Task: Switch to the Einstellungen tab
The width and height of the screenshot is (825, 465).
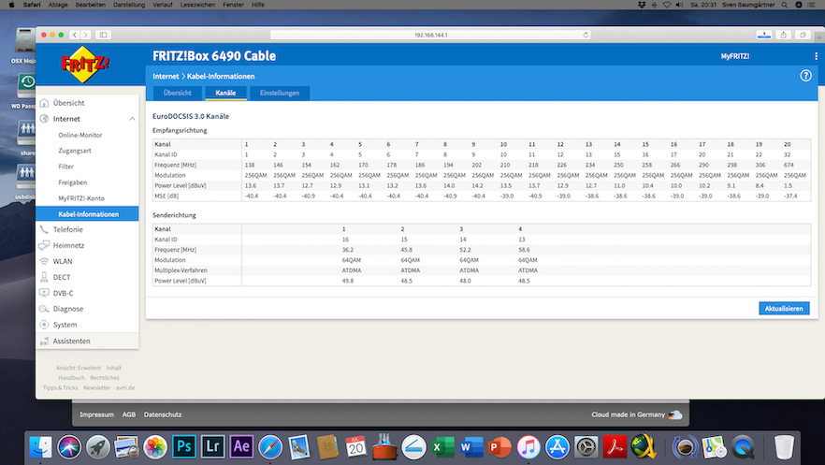Action: click(x=280, y=94)
